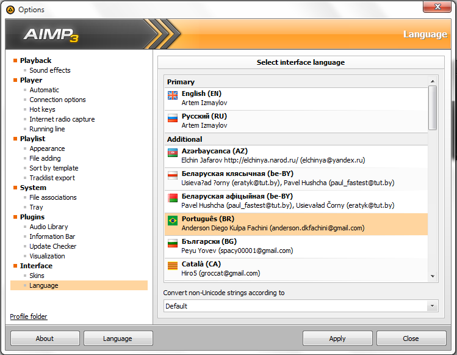The image size is (457, 355).
Task: Click the white-red-white Belarusian classic flag
Action: pos(173,175)
